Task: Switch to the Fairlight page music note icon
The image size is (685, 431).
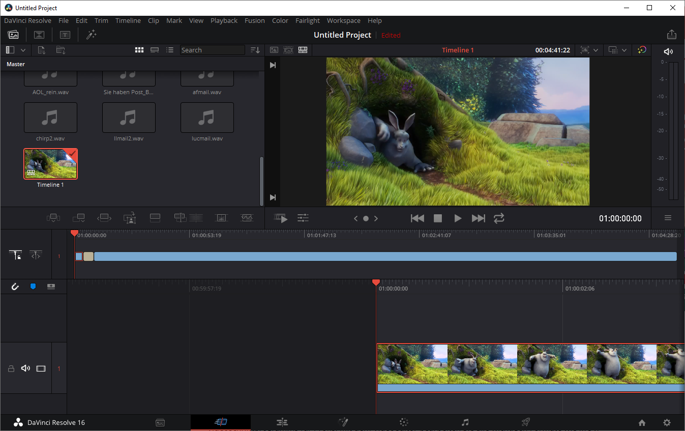Action: [465, 422]
